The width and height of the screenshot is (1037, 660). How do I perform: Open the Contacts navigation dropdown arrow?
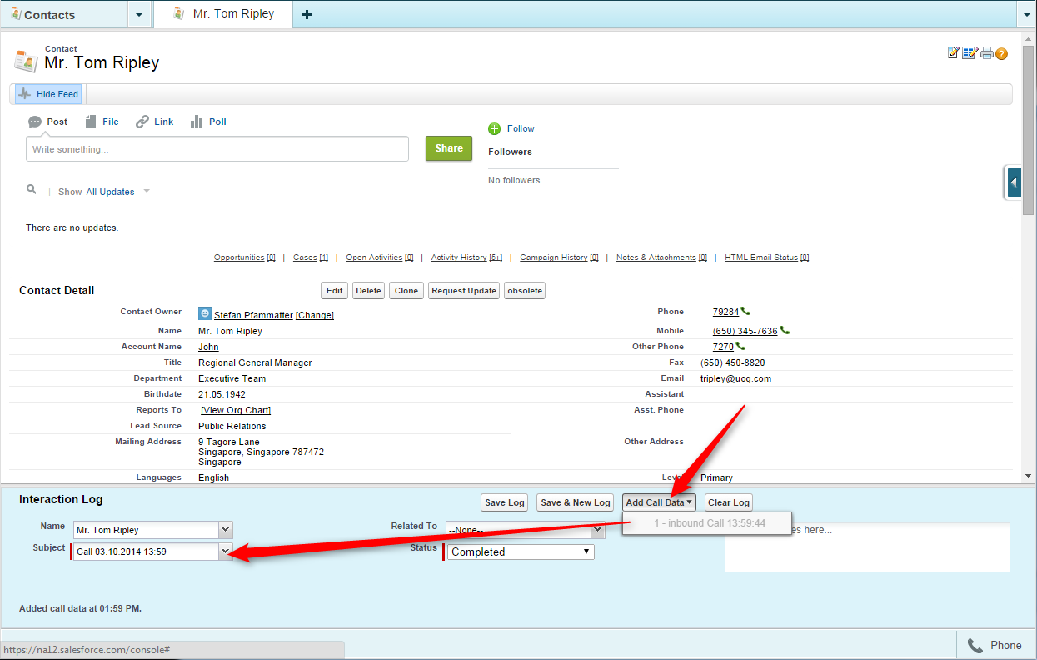(x=139, y=14)
